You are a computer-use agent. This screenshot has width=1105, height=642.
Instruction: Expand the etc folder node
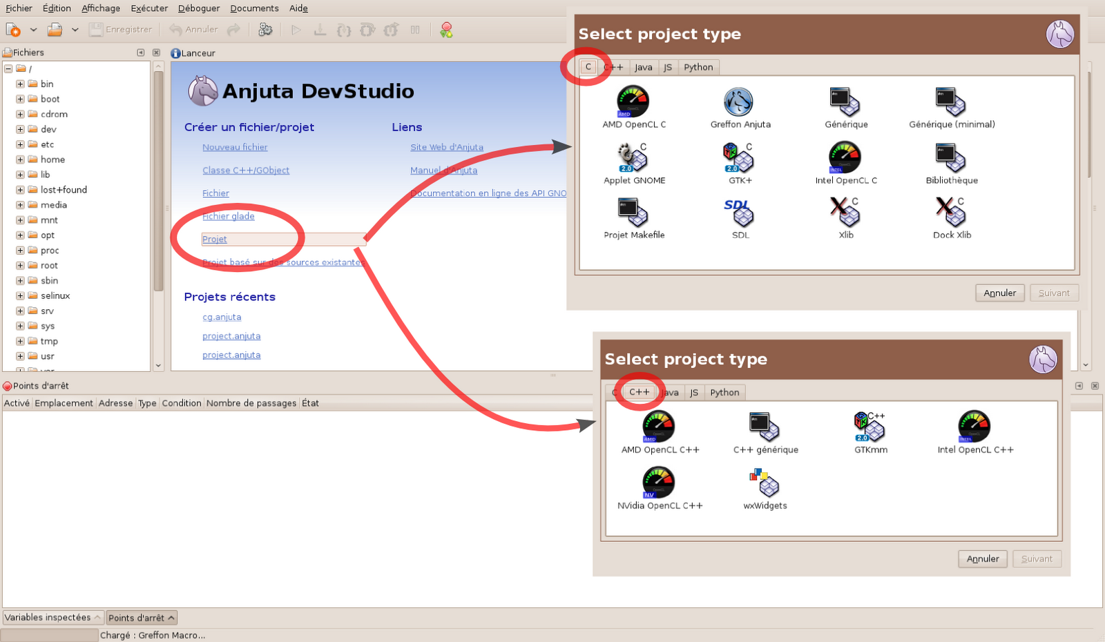(20, 145)
